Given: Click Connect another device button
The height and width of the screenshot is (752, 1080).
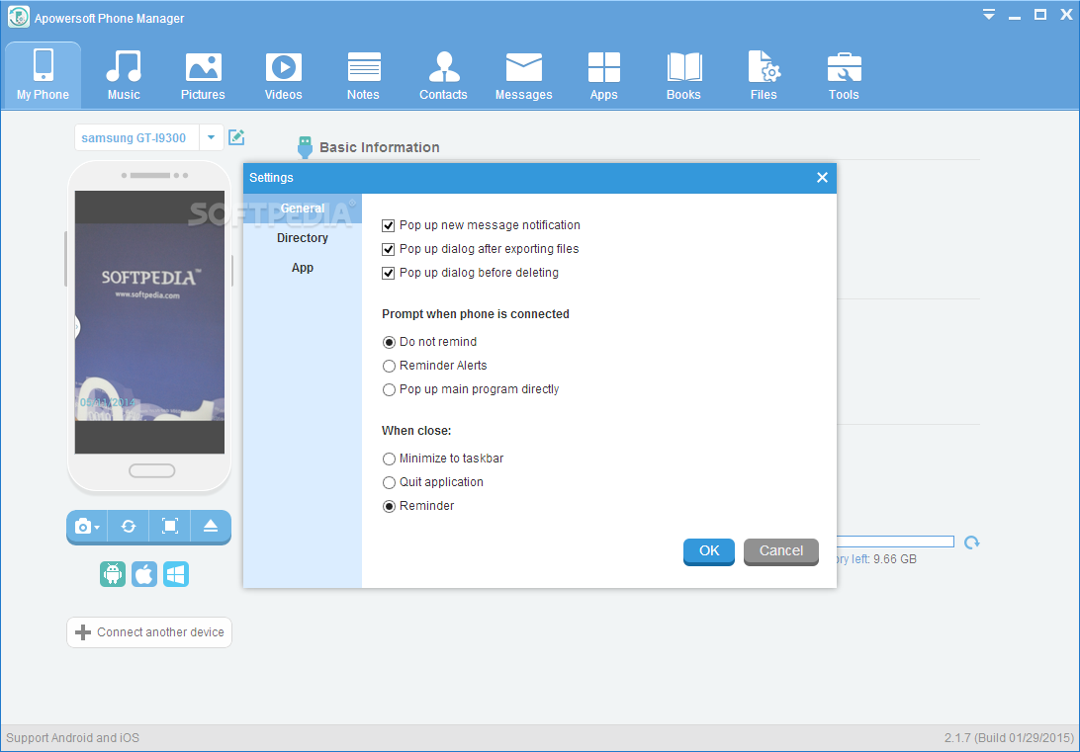Looking at the screenshot, I should click(149, 632).
